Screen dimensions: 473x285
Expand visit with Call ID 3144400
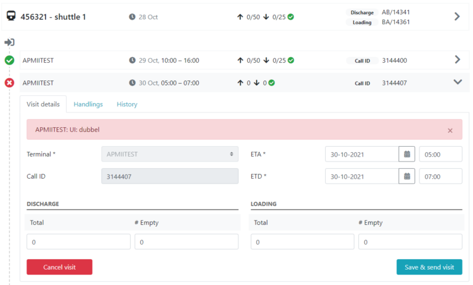[x=456, y=60]
